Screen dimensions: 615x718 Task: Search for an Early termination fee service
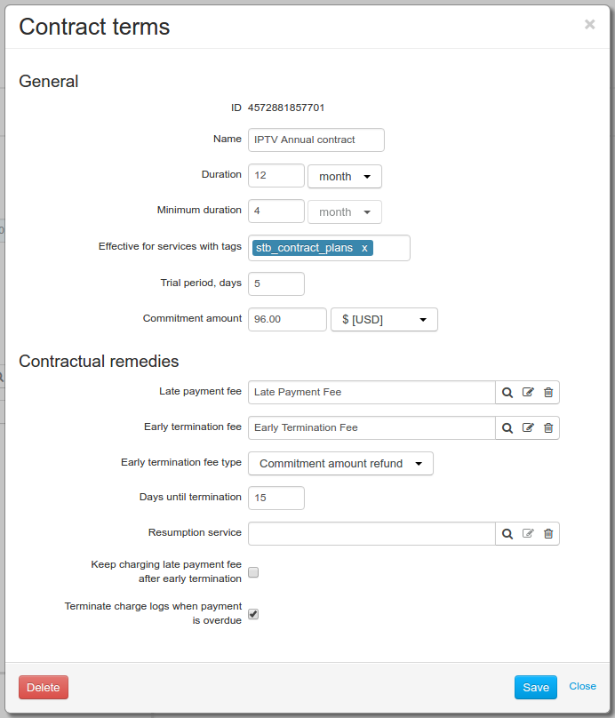507,428
